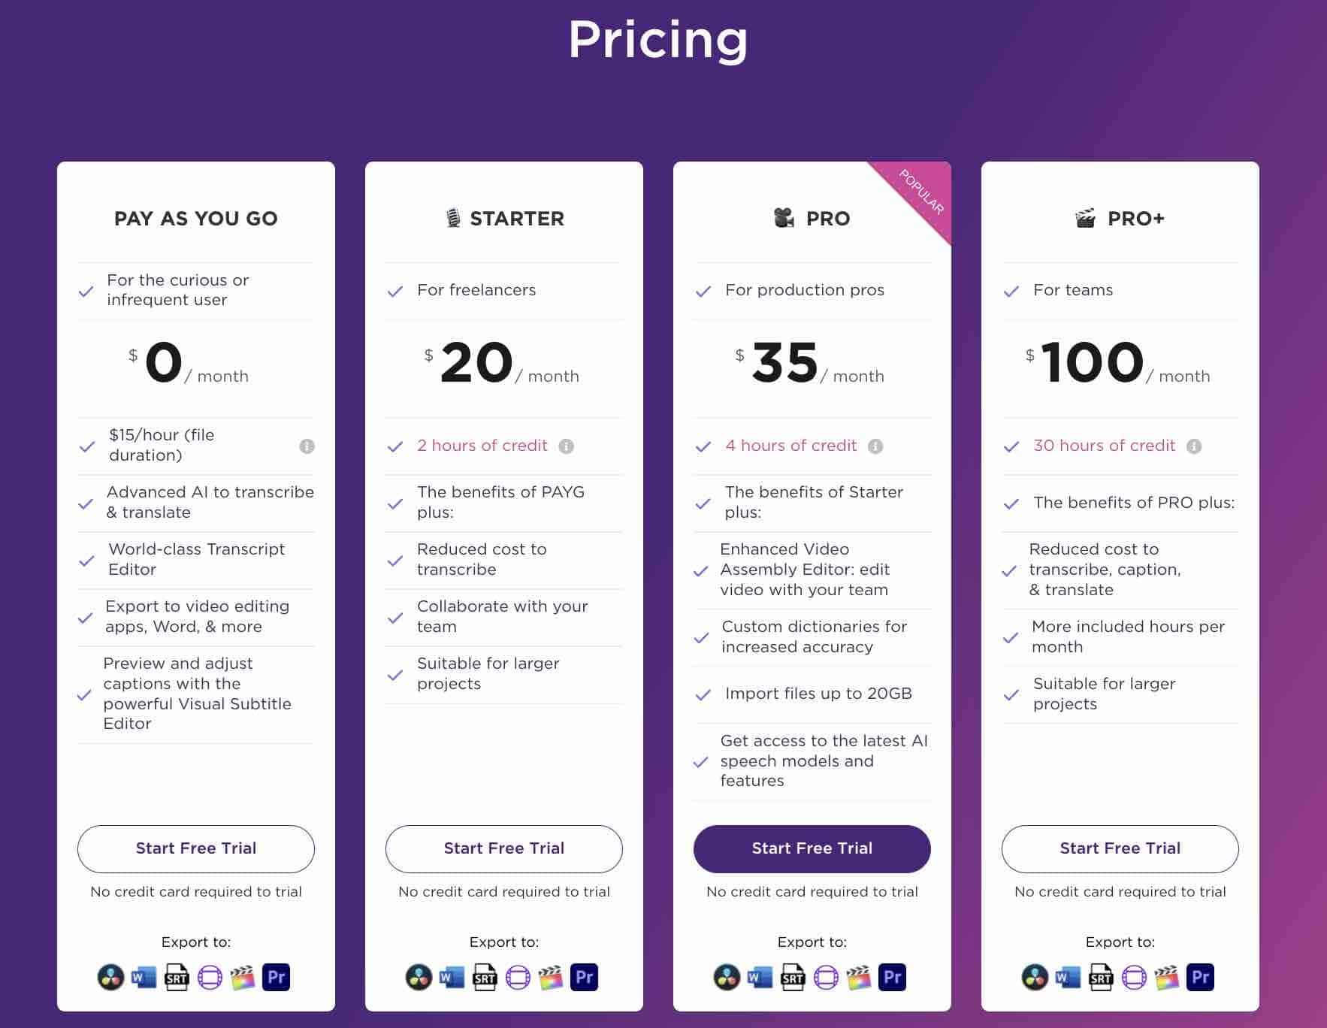The width and height of the screenshot is (1327, 1028).
Task: Start free trial for the Pro plan
Action: coord(812,848)
